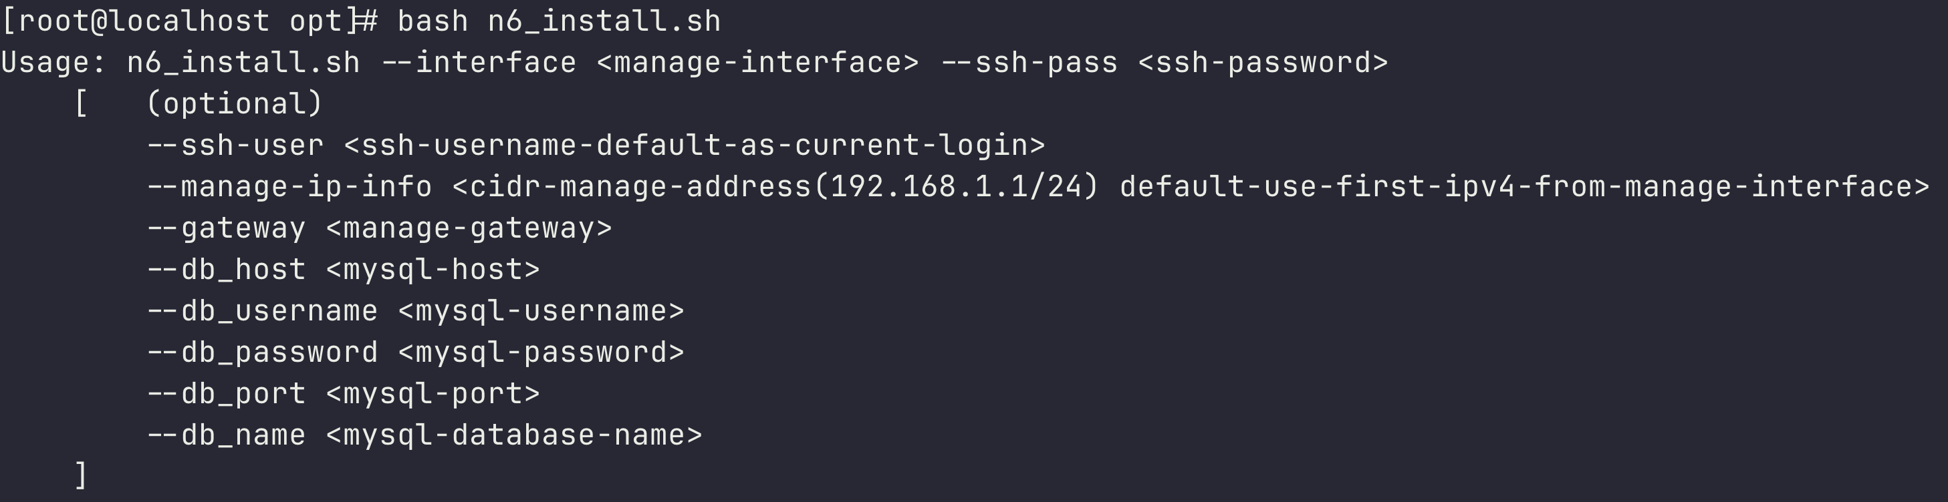
Task: Click the bash n6_install.sh command text
Action: (x=559, y=21)
